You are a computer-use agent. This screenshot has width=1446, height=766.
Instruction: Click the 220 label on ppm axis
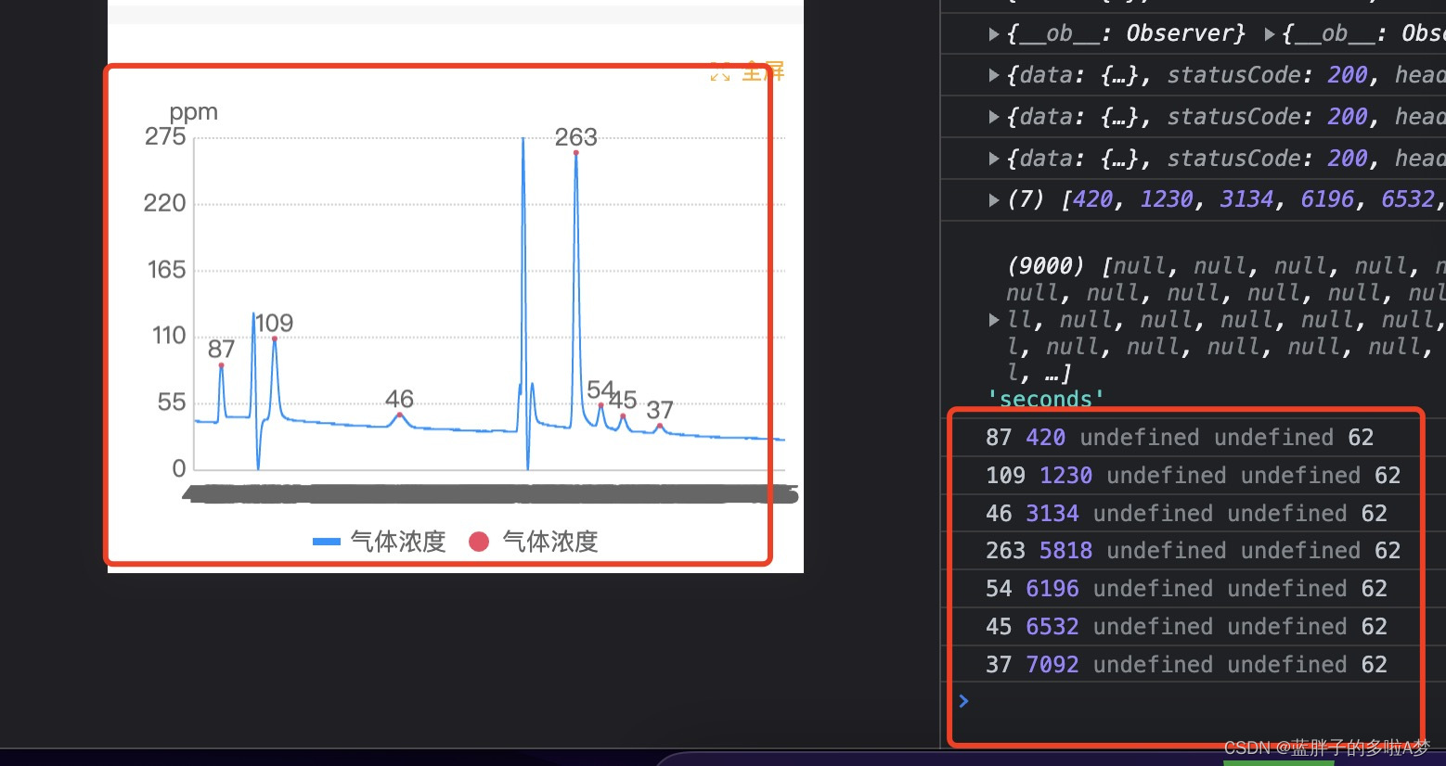coord(165,203)
